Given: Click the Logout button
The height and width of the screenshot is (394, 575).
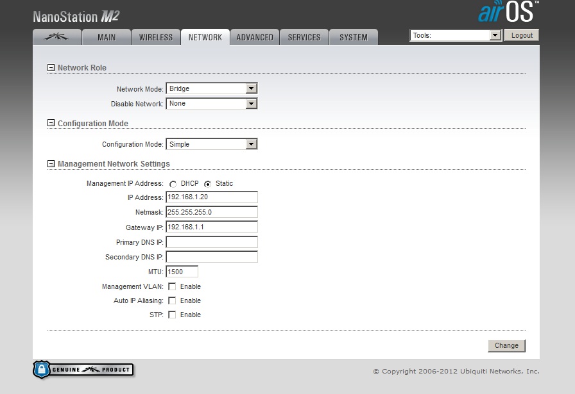Looking at the screenshot, I should tap(522, 35).
